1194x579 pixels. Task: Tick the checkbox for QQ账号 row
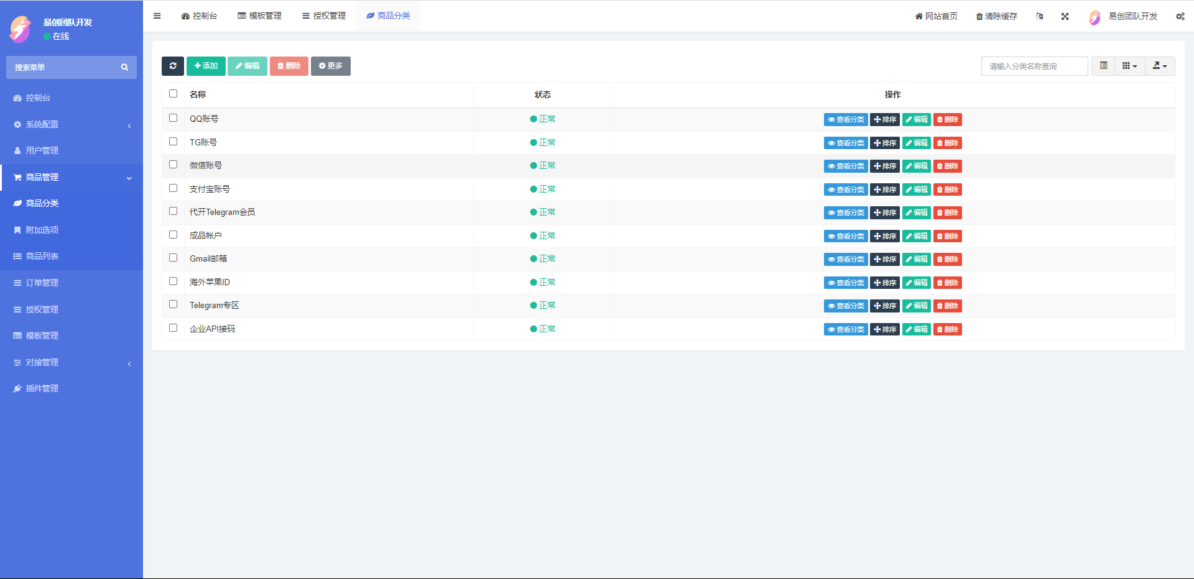click(x=174, y=118)
